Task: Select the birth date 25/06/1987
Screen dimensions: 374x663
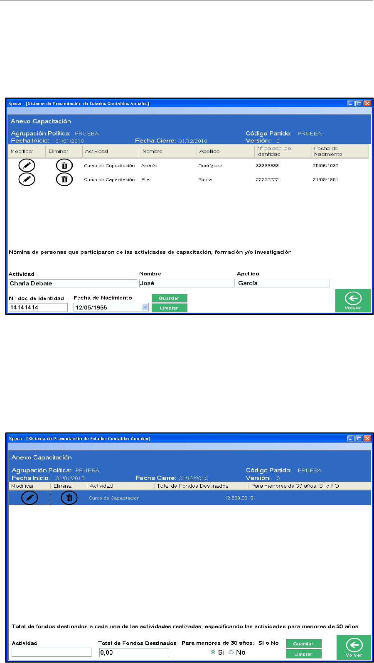Action: pyautogui.click(x=326, y=165)
